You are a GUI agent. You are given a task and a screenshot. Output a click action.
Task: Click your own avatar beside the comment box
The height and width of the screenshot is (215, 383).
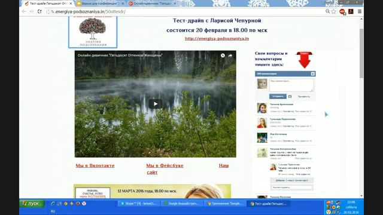pyautogui.click(x=262, y=84)
